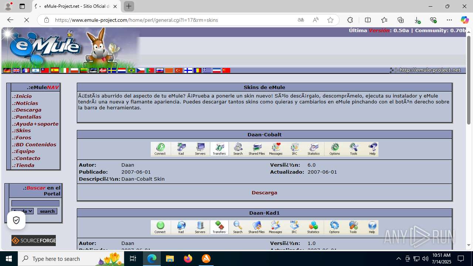Click Messages icon in Daan-Cobalt skin preview
The height and width of the screenshot is (266, 473).
click(276, 149)
